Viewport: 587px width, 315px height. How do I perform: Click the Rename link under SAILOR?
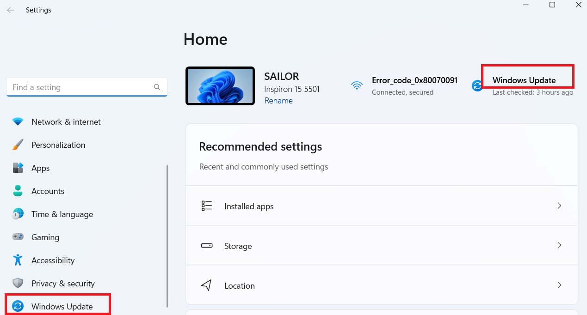click(278, 101)
